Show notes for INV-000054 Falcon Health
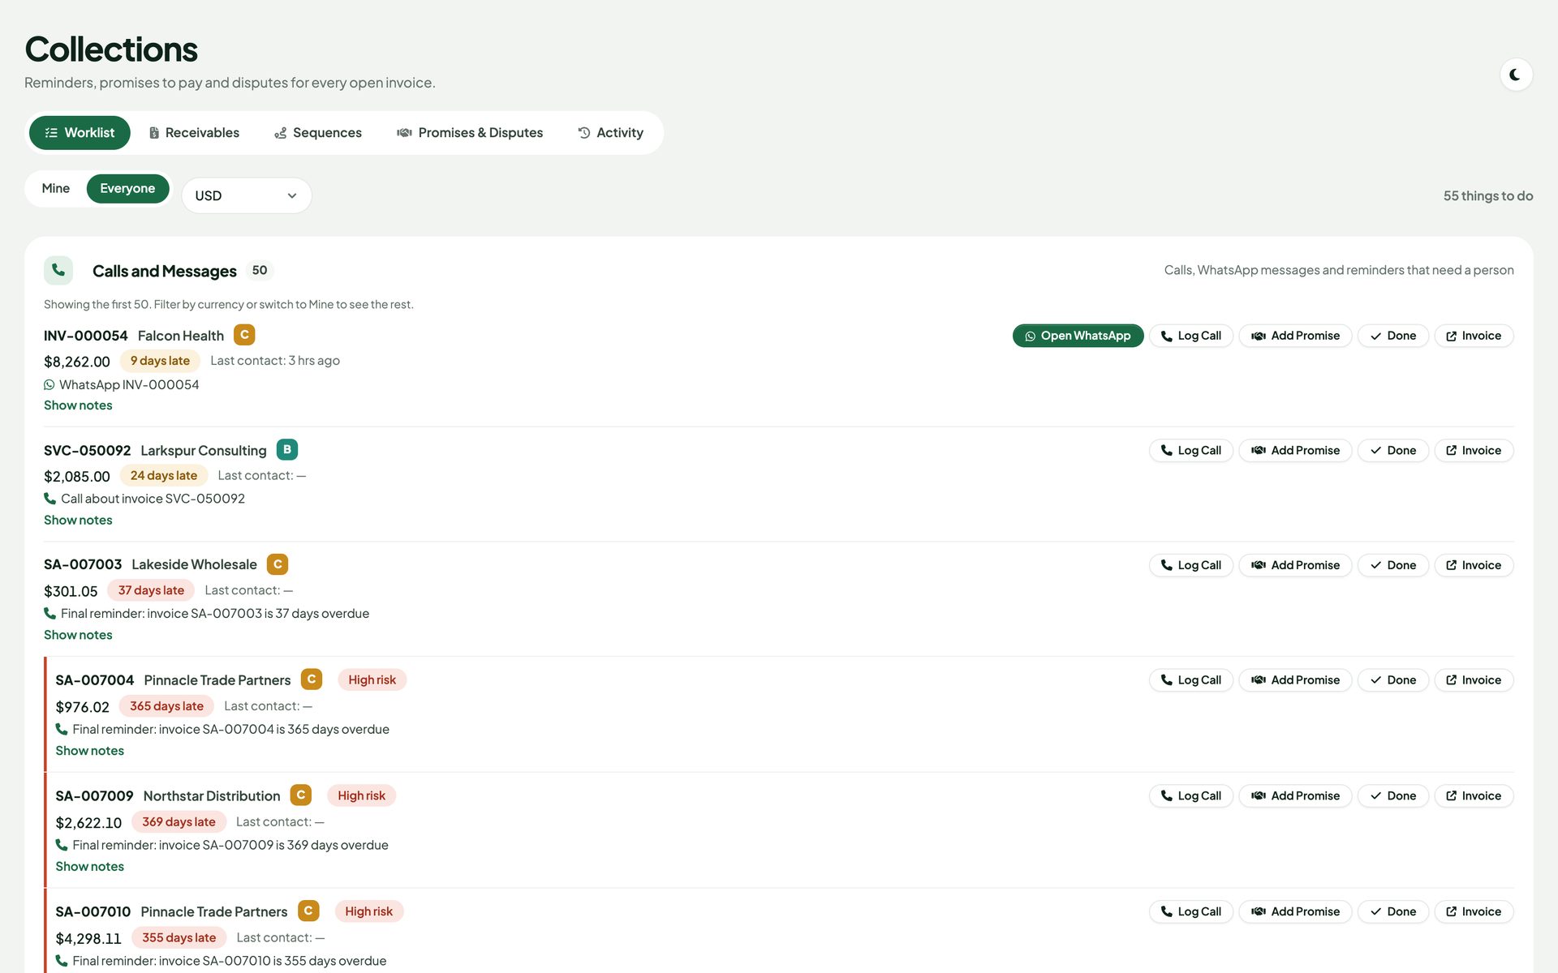1558x973 pixels. pos(78,405)
